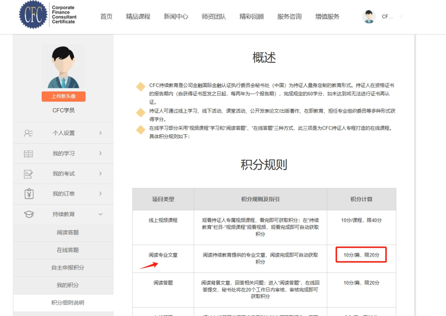The image size is (446, 316).
Task: Click the 我的学习 book icon
Action: (28, 154)
